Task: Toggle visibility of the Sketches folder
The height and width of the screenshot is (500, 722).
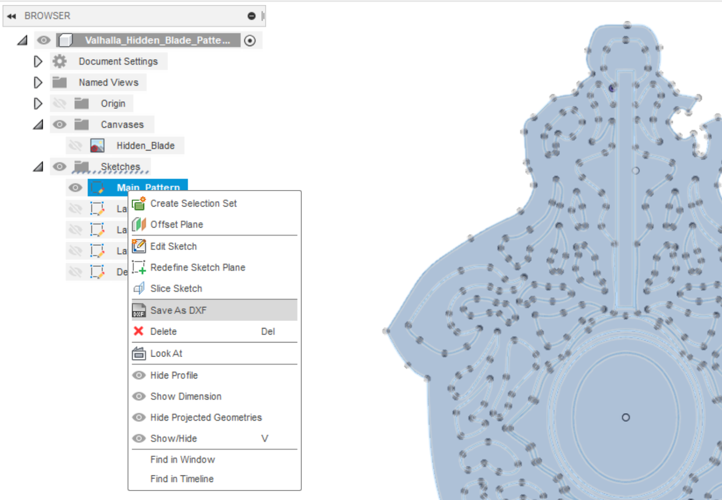Action: pyautogui.click(x=60, y=166)
